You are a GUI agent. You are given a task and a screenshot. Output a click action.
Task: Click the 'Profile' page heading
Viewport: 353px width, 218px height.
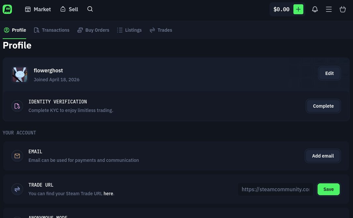[17, 45]
